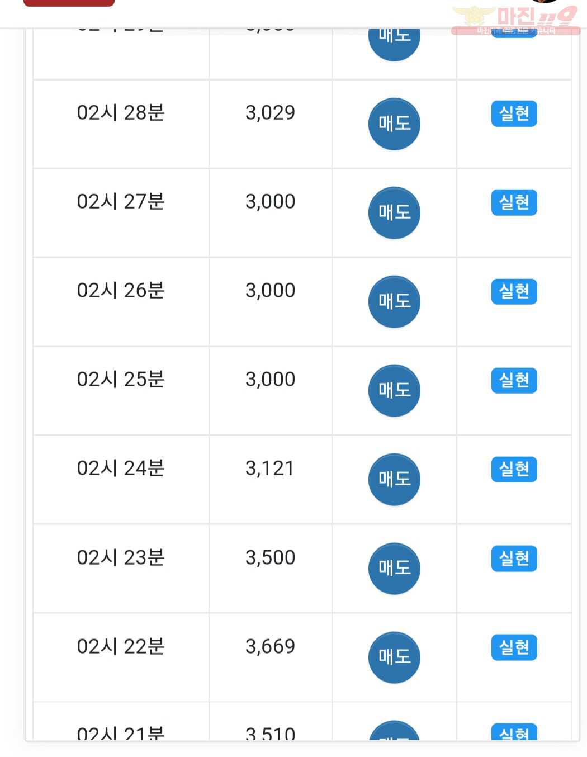Screen dimensions: 587x757
Task: Click the 매진 logo in the top corner
Action: click(x=515, y=20)
